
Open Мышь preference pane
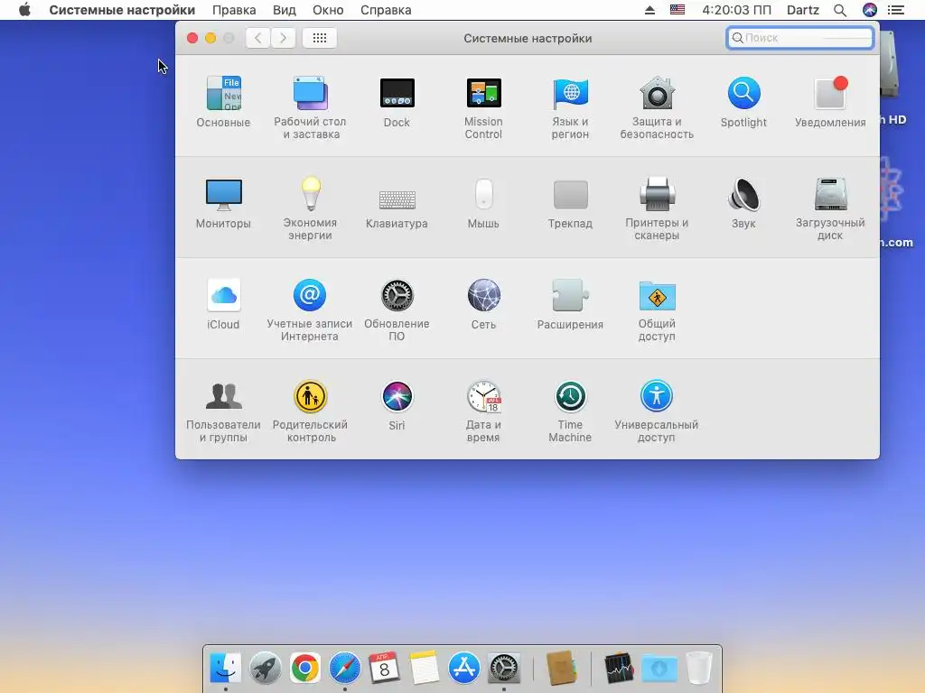pos(484,203)
